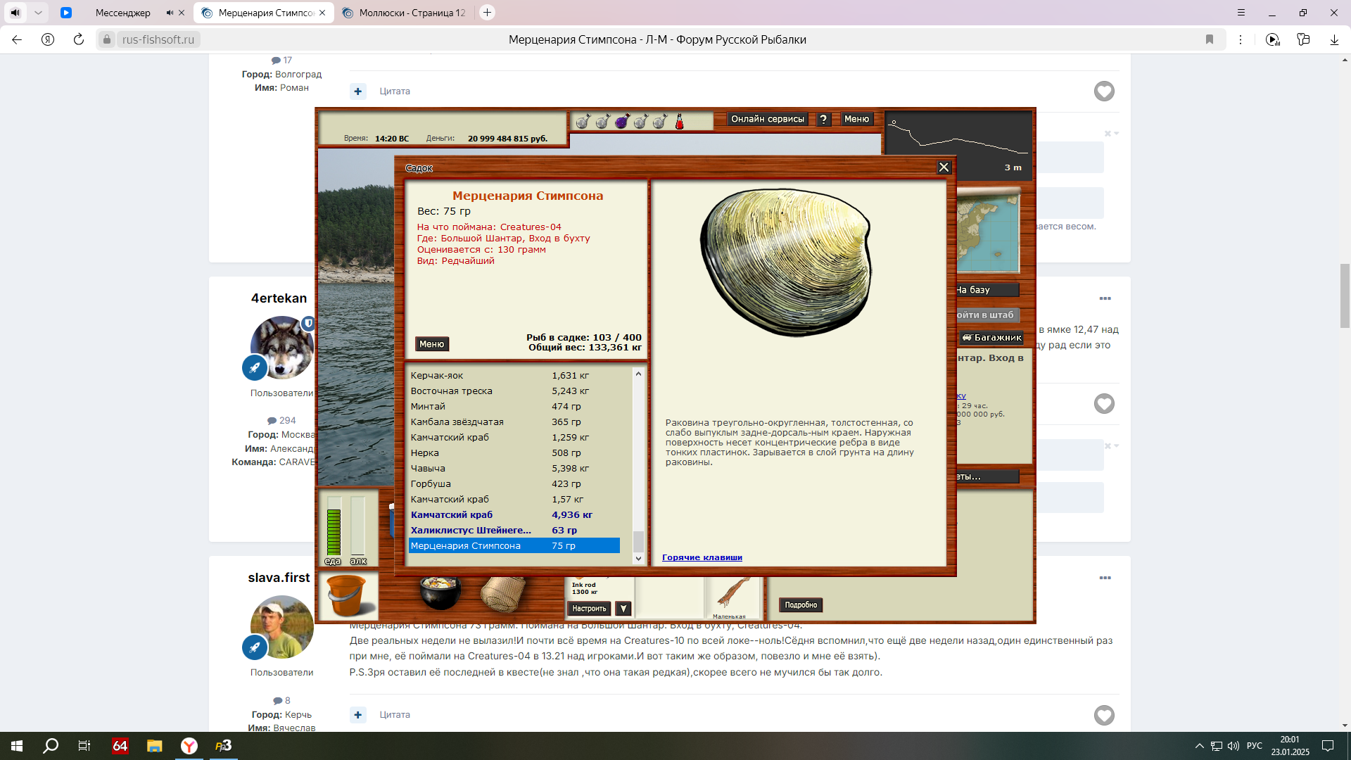Open the game help question mark
The image size is (1351, 760).
click(x=823, y=119)
